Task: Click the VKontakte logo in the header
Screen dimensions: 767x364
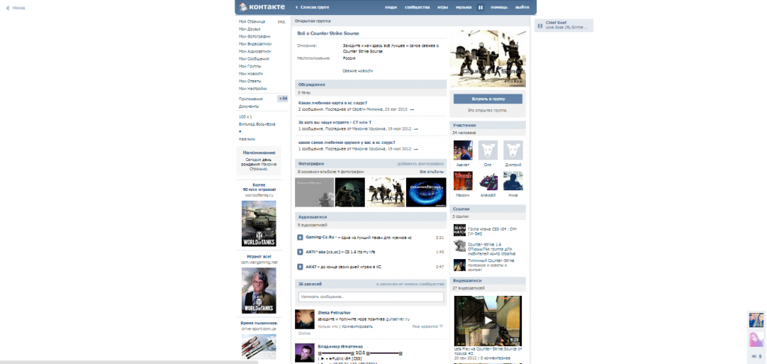Action: 261,7
